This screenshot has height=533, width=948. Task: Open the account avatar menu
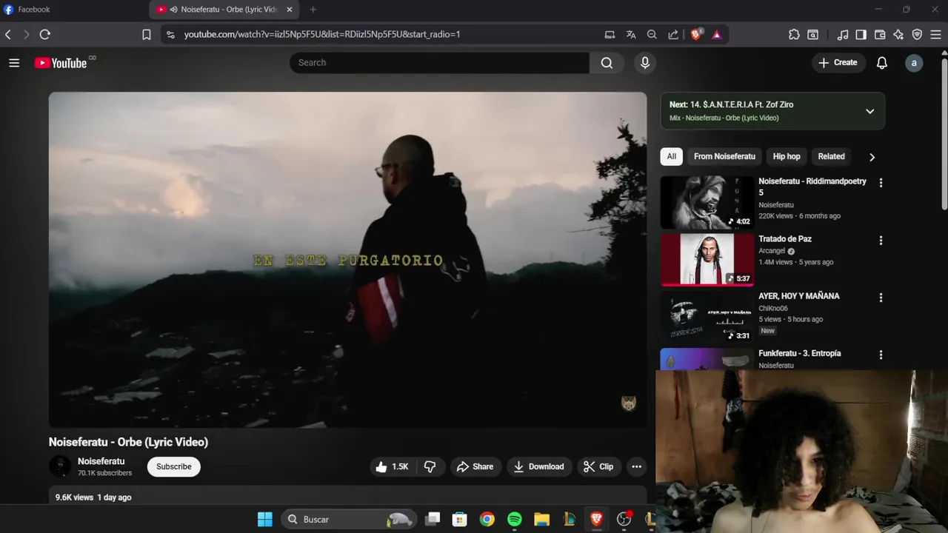(x=914, y=63)
